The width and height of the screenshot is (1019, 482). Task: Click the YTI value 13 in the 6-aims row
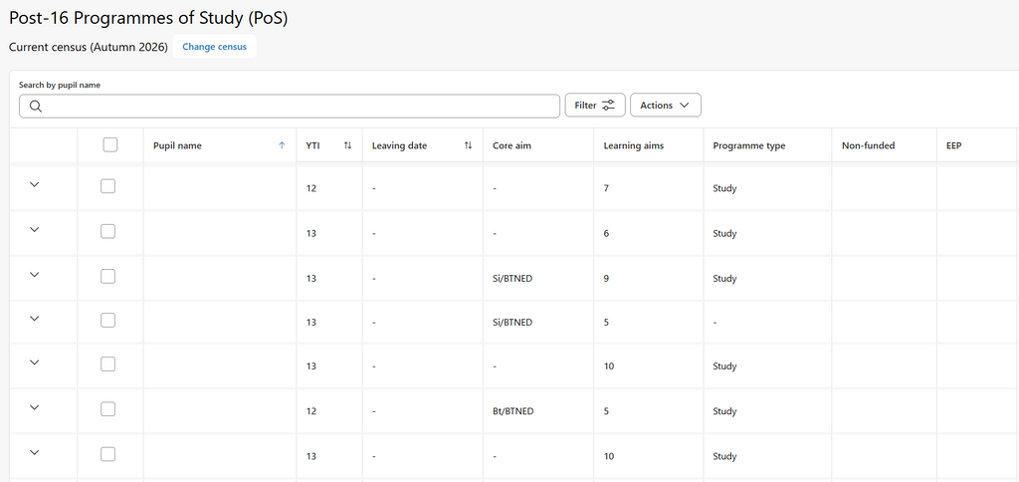click(311, 233)
